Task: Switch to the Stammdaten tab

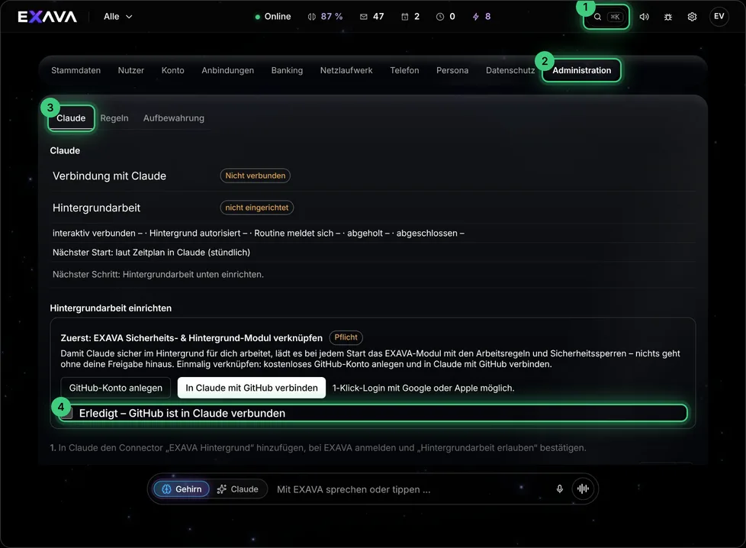Action: click(76, 70)
